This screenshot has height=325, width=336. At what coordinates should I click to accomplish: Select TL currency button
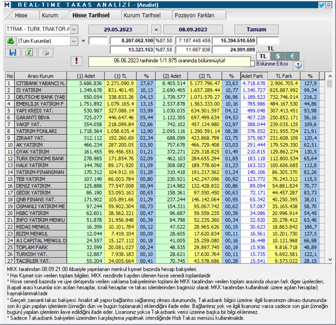coord(263,56)
